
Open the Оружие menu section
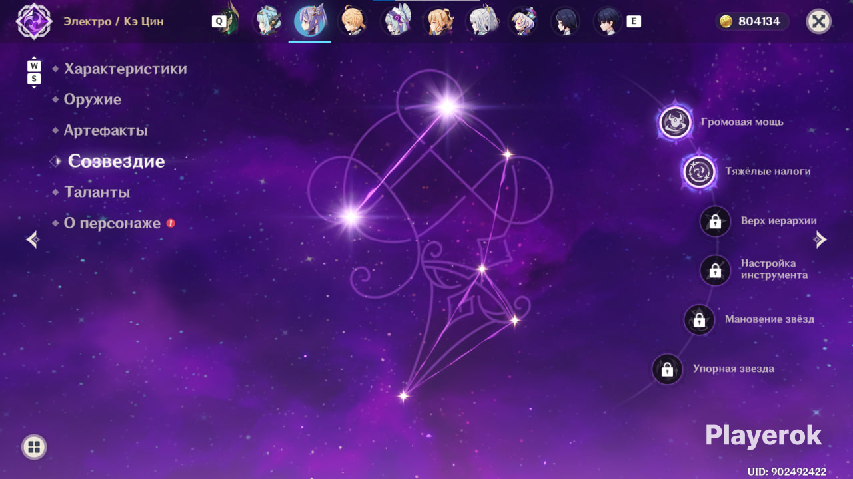[93, 100]
